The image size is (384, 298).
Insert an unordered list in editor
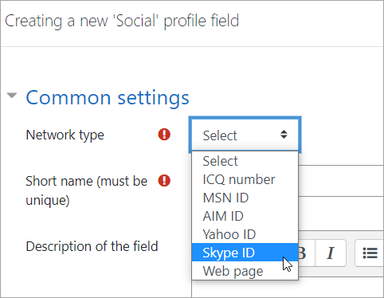[370, 253]
